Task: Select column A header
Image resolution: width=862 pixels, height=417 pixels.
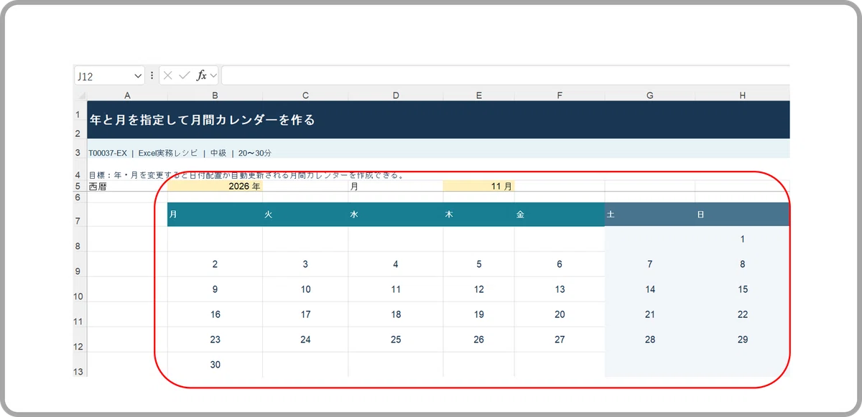Action: (127, 95)
